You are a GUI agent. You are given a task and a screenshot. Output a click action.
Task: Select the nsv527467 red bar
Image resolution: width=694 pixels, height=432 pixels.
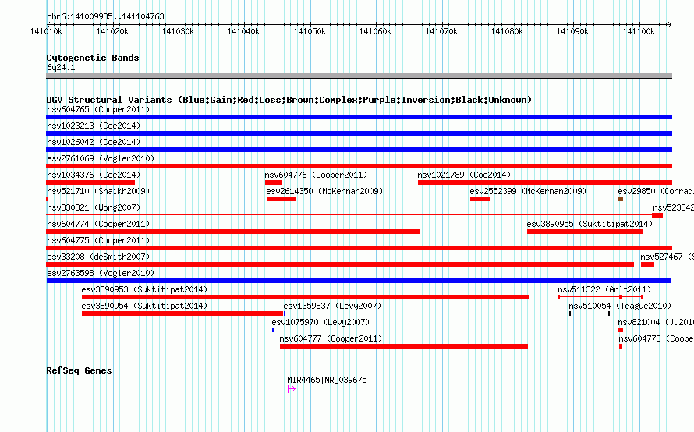(x=647, y=264)
